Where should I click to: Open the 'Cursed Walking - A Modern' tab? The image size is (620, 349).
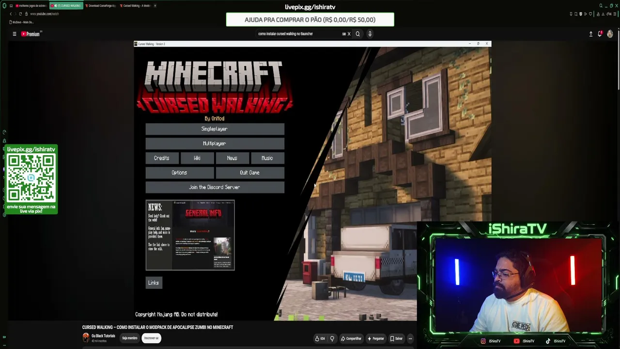click(x=135, y=6)
